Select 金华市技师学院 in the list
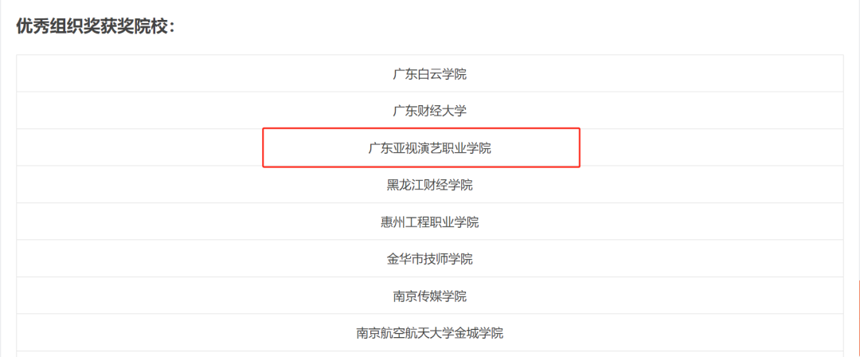Image resolution: width=860 pixels, height=357 pixels. click(429, 259)
